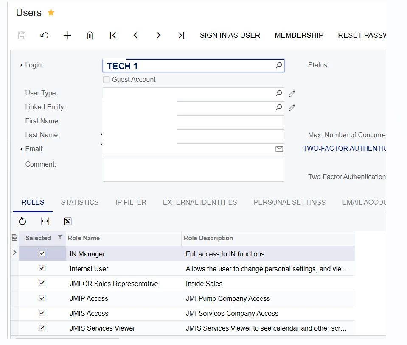Add a new user record

67,35
